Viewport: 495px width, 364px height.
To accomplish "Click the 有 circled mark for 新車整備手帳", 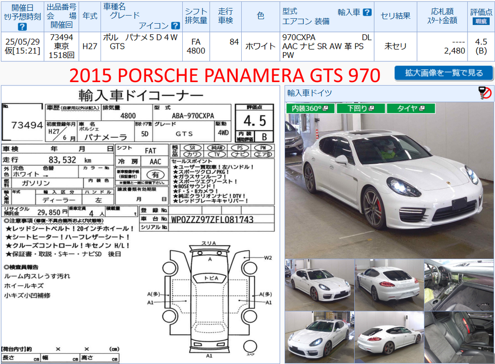I will point(155,174).
